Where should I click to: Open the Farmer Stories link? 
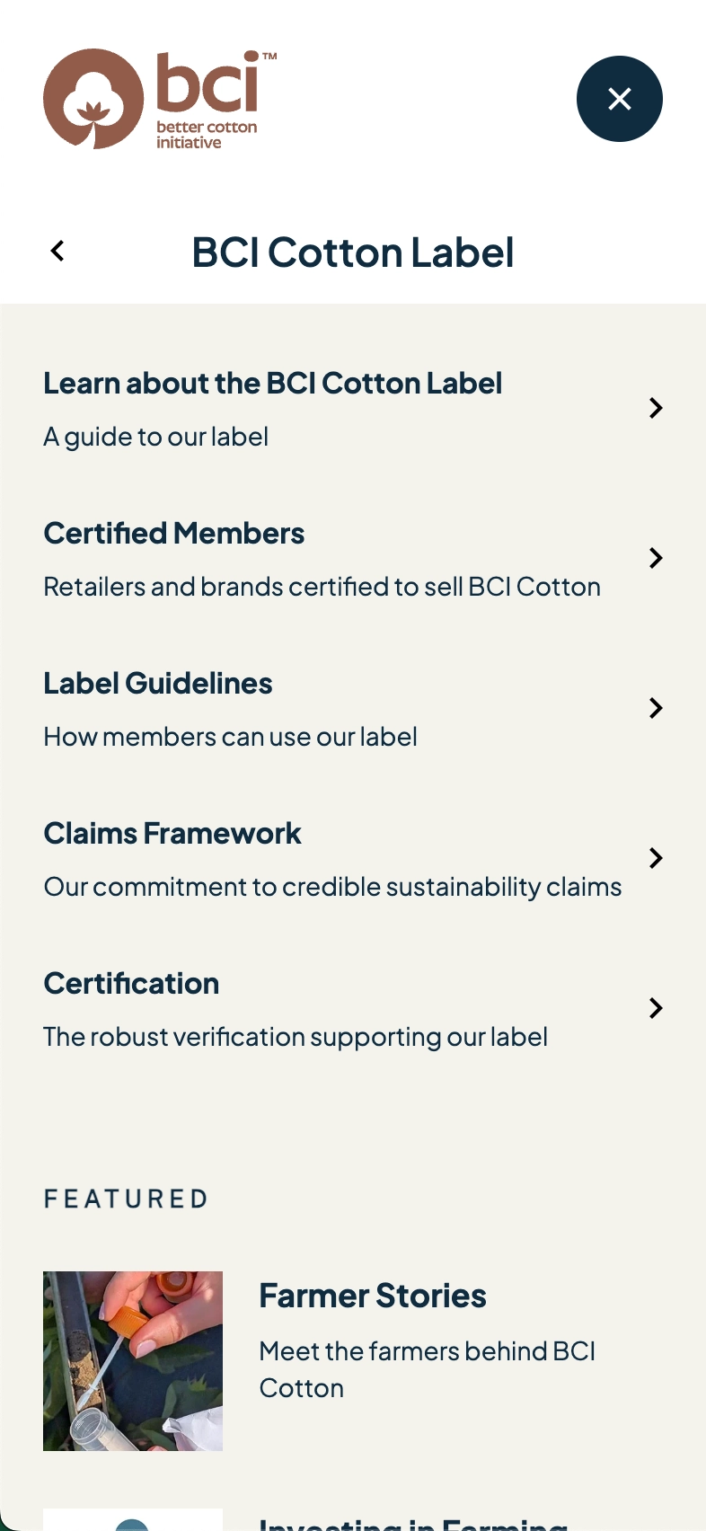coord(373,1296)
